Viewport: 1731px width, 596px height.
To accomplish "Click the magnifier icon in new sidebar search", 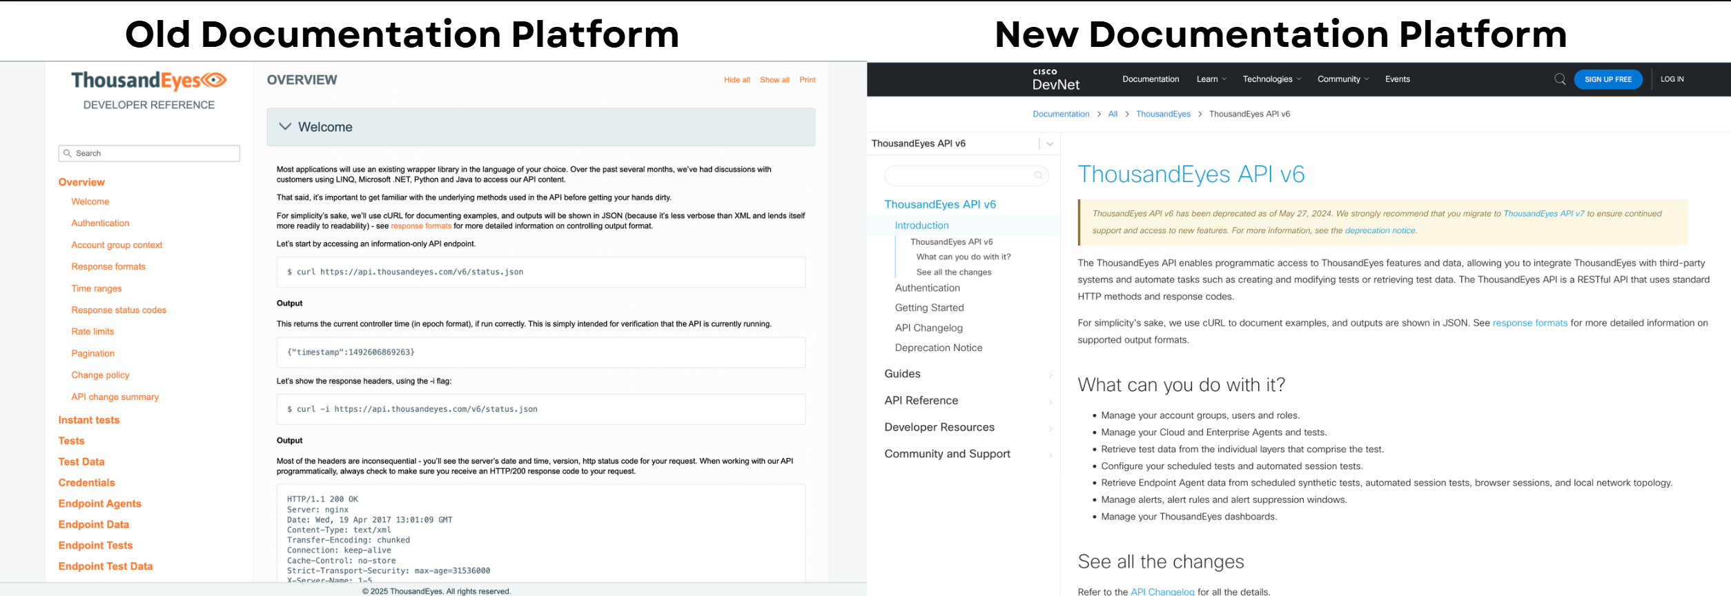I will click(1038, 176).
